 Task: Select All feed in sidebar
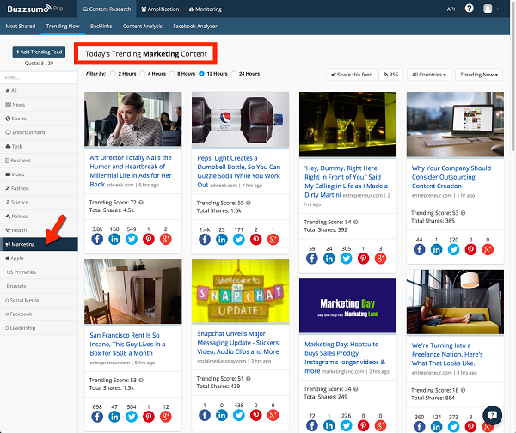(x=39, y=90)
